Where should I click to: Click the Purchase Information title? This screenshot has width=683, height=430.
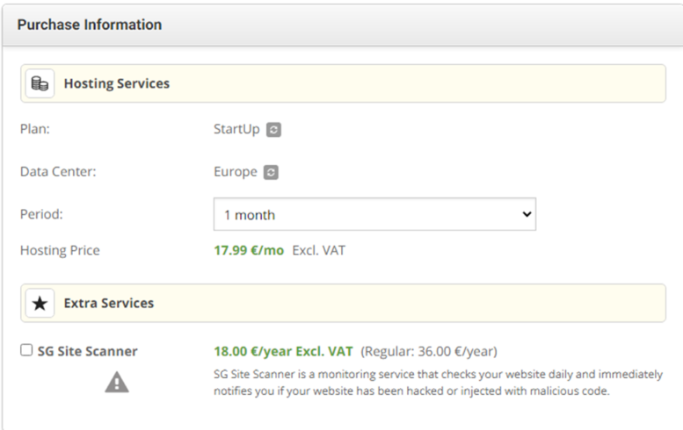[x=90, y=25]
